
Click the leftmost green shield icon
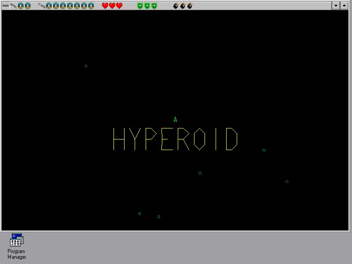coord(140,6)
